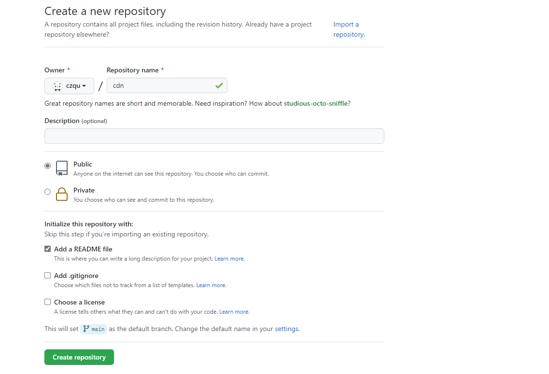549x374 pixels.
Task: Select the Private radio button
Action: coord(47,192)
